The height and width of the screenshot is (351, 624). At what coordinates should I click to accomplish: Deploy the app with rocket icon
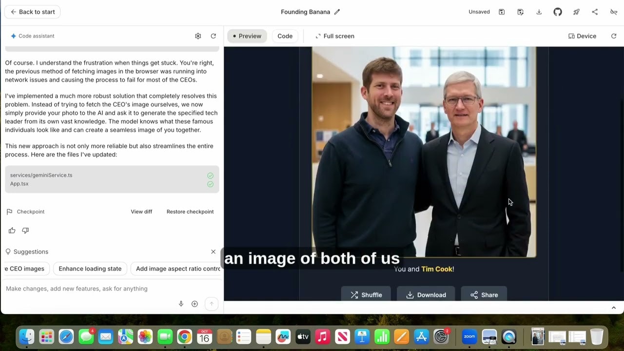click(x=576, y=12)
